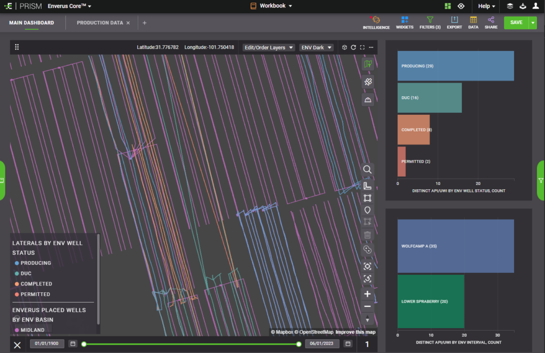
Task: Open the Save button dropdown arrow
Action: (x=533, y=22)
